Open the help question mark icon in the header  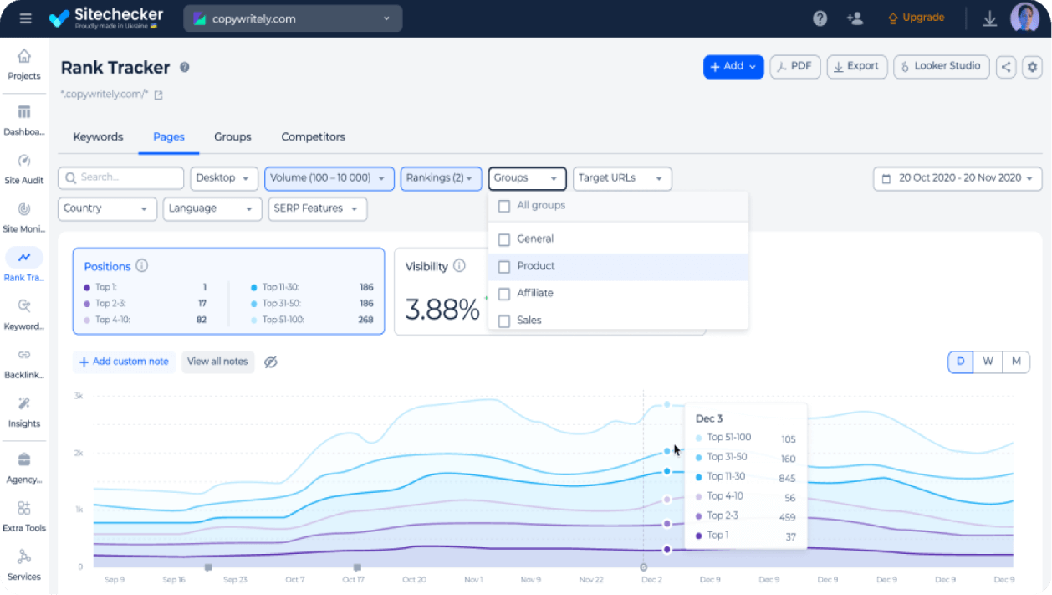point(820,18)
